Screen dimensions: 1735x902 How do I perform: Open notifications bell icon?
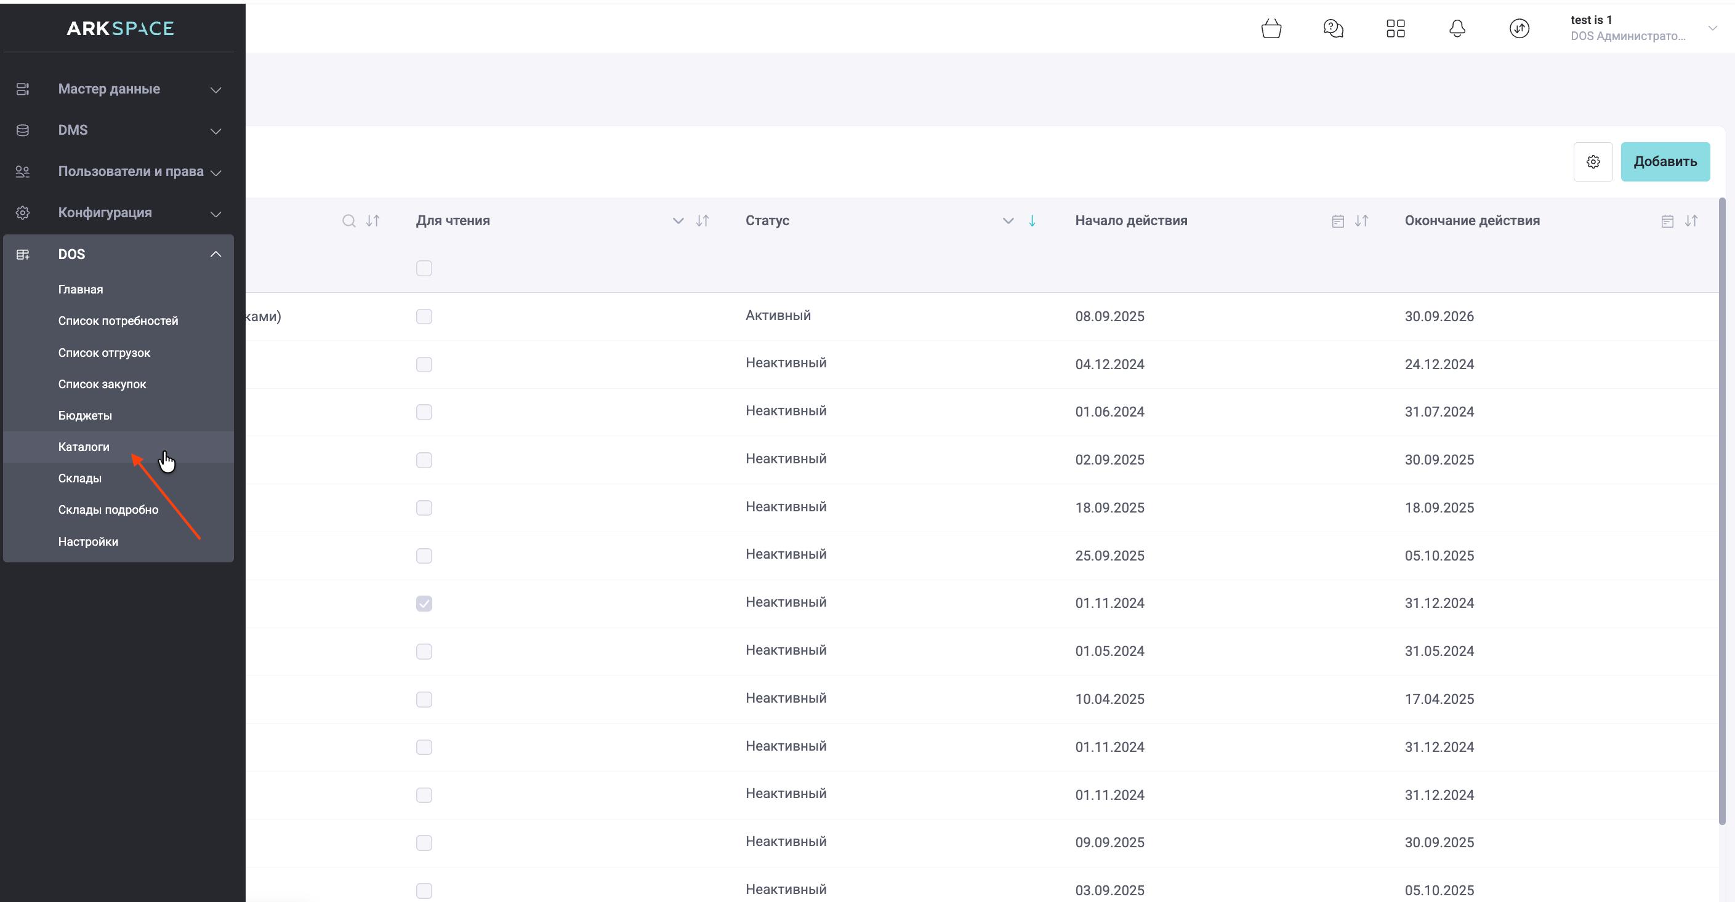pos(1457,28)
